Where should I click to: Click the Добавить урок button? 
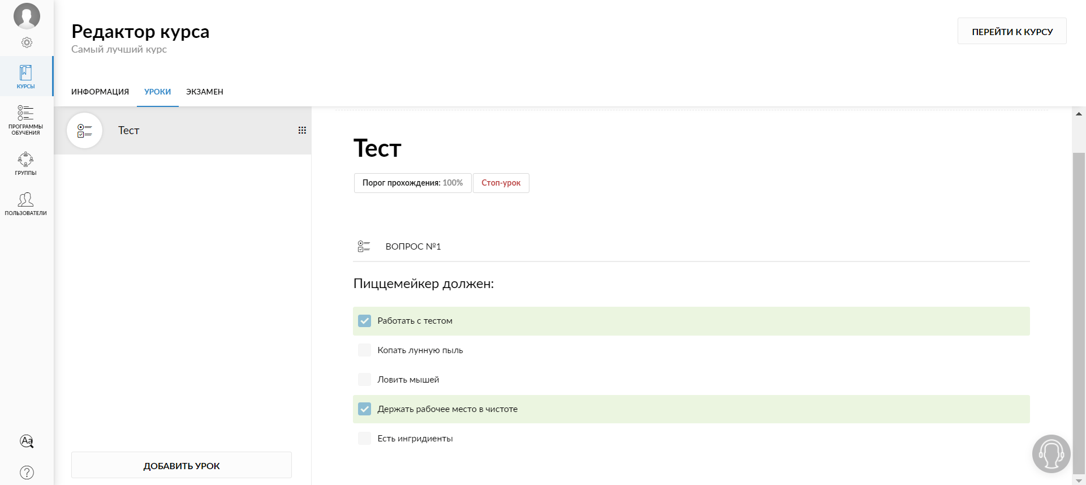point(182,465)
